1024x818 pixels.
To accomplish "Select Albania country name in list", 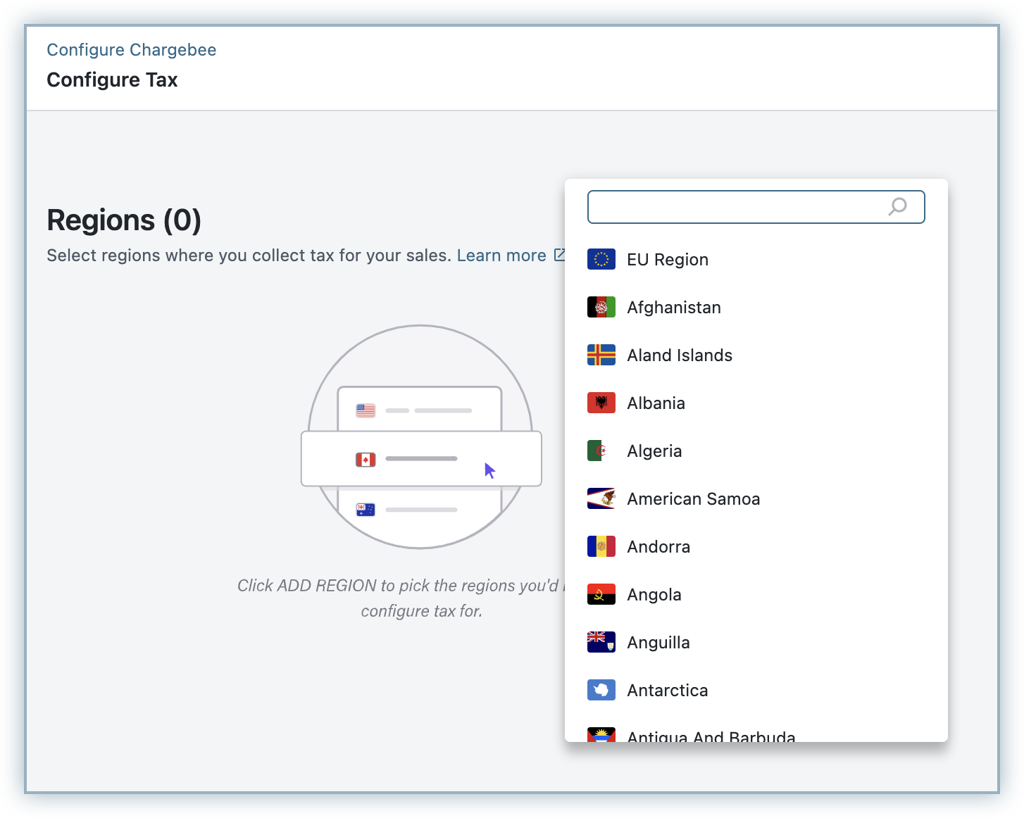I will pyautogui.click(x=656, y=403).
